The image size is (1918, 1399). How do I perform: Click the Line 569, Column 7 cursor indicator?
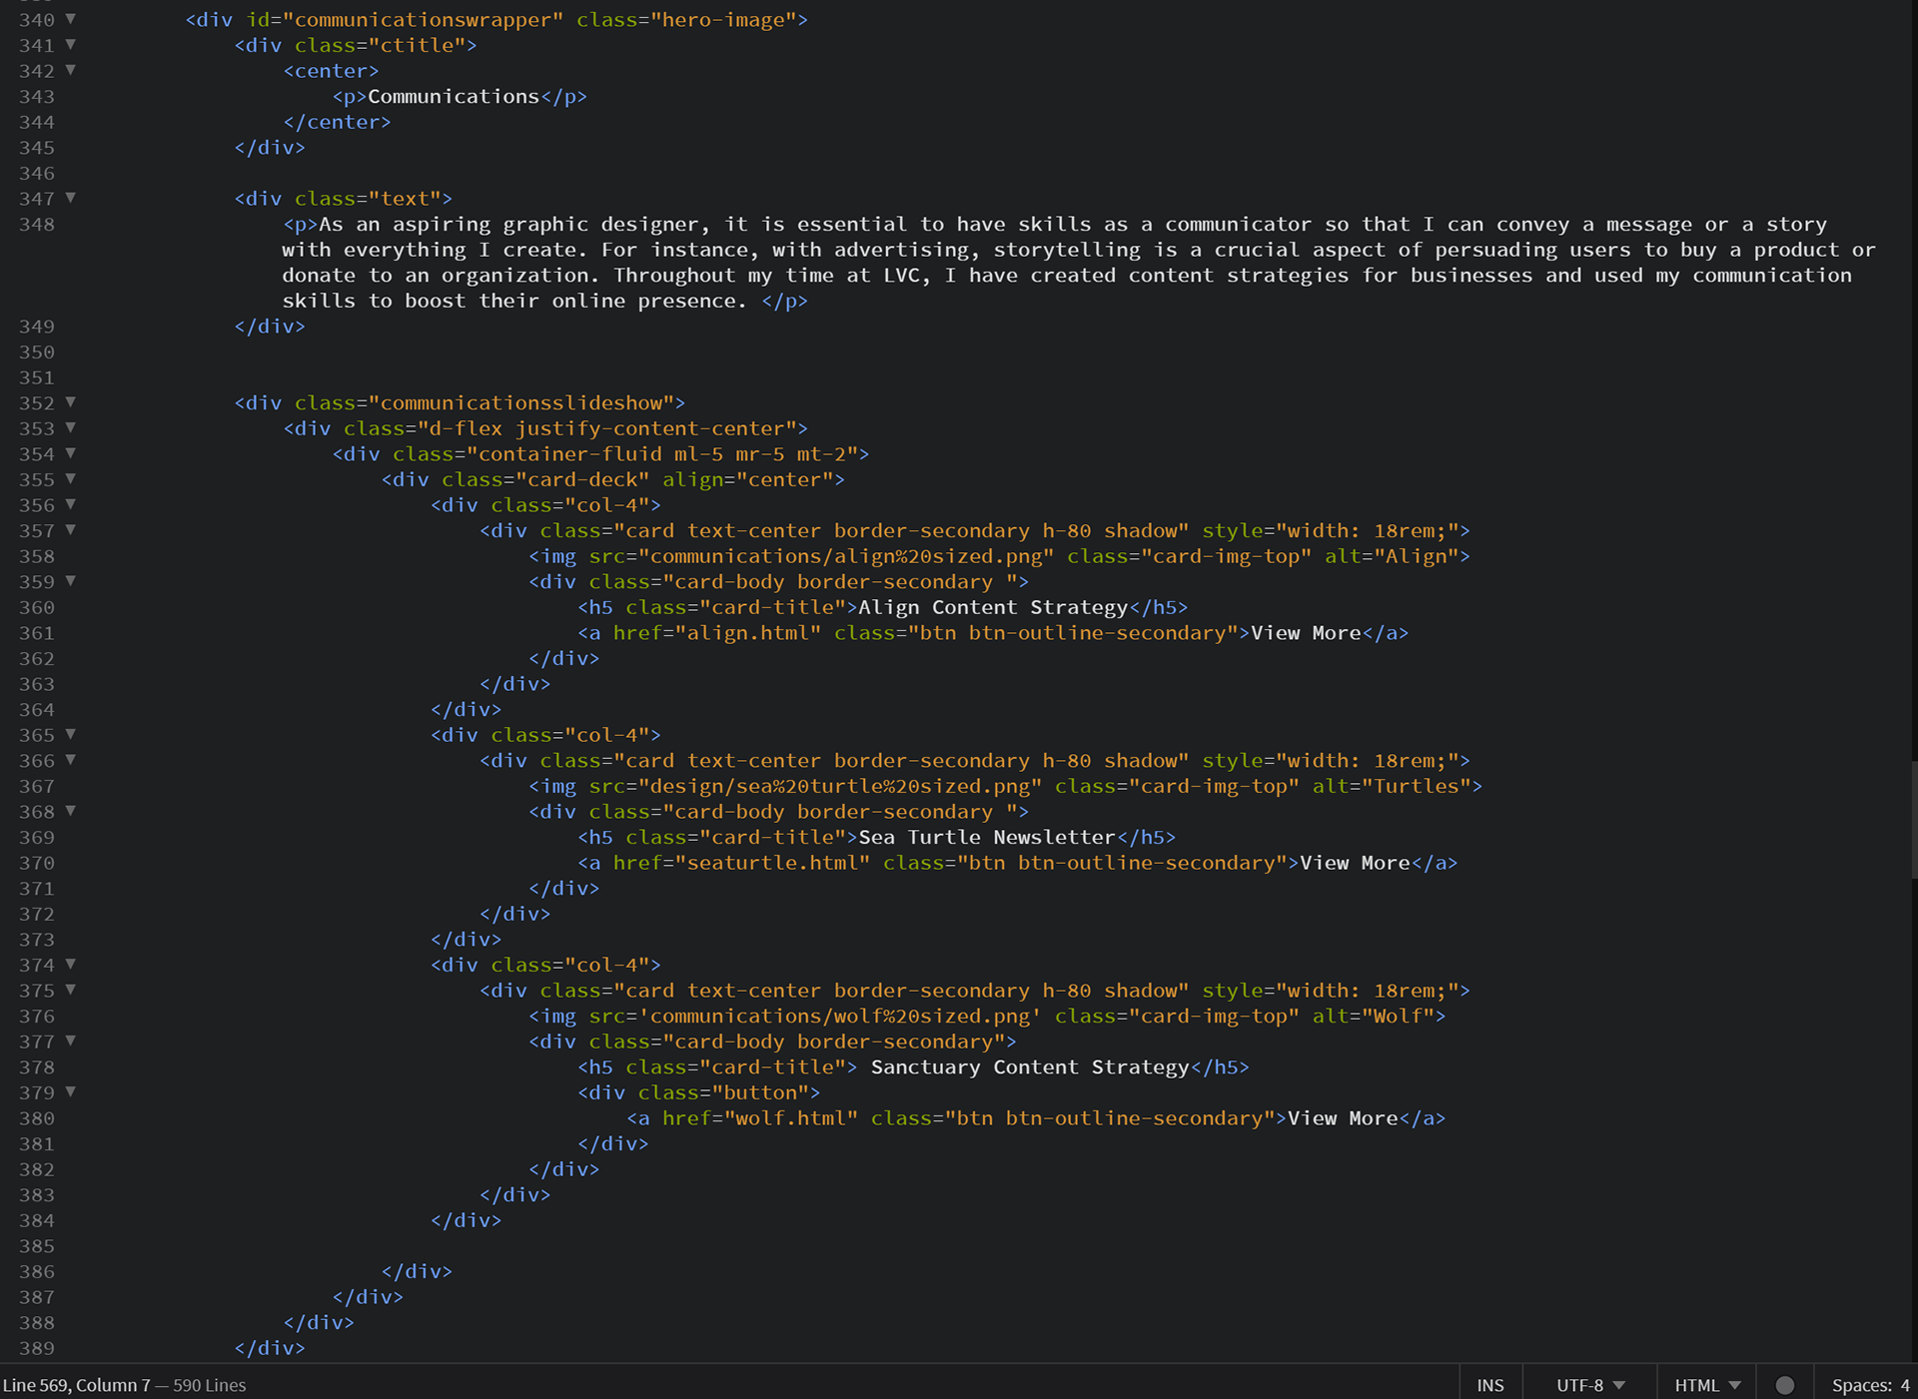[76, 1385]
